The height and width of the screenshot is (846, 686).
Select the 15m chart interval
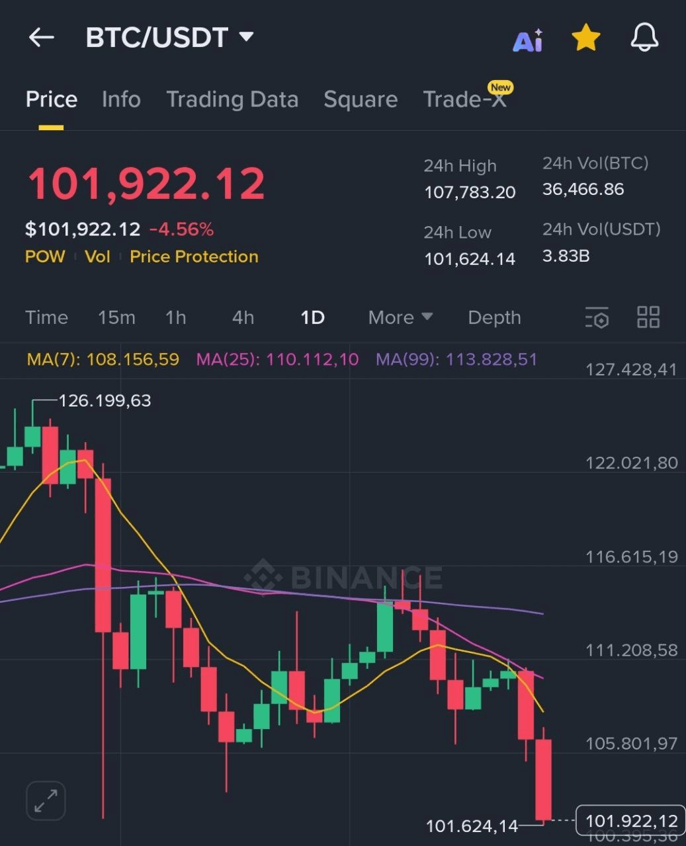click(x=116, y=317)
